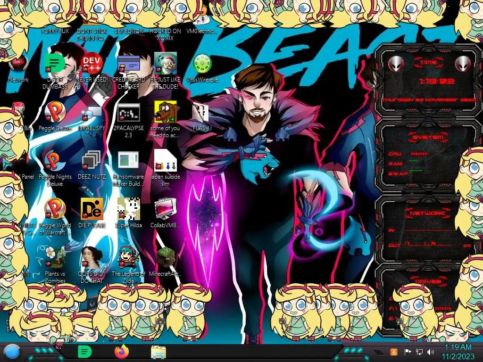Launch Firefox from the taskbar
Image resolution: width=483 pixels, height=362 pixels.
click(121, 352)
